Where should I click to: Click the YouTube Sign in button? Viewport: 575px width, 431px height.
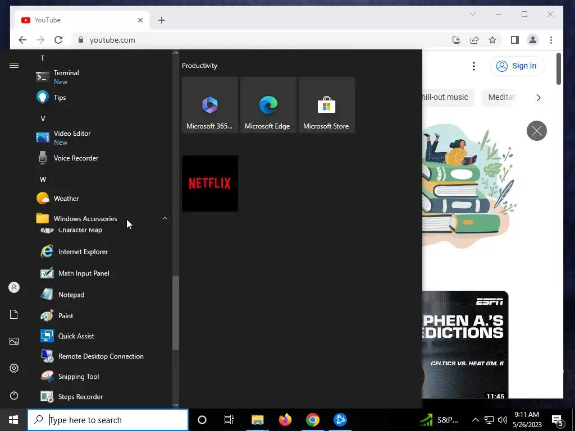pyautogui.click(x=517, y=66)
